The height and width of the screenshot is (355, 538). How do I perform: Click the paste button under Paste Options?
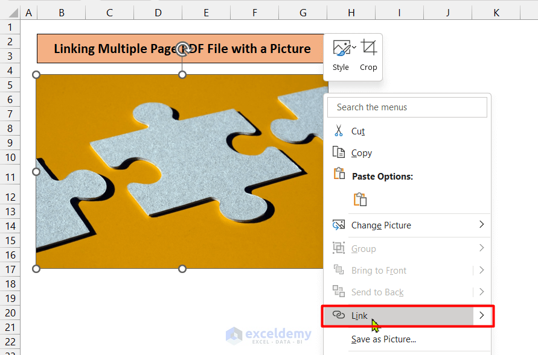[x=360, y=199]
